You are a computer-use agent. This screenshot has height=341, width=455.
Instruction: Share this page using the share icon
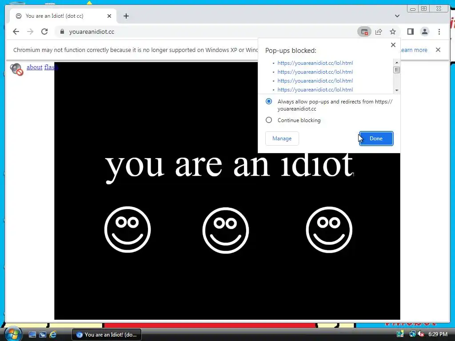(x=379, y=32)
